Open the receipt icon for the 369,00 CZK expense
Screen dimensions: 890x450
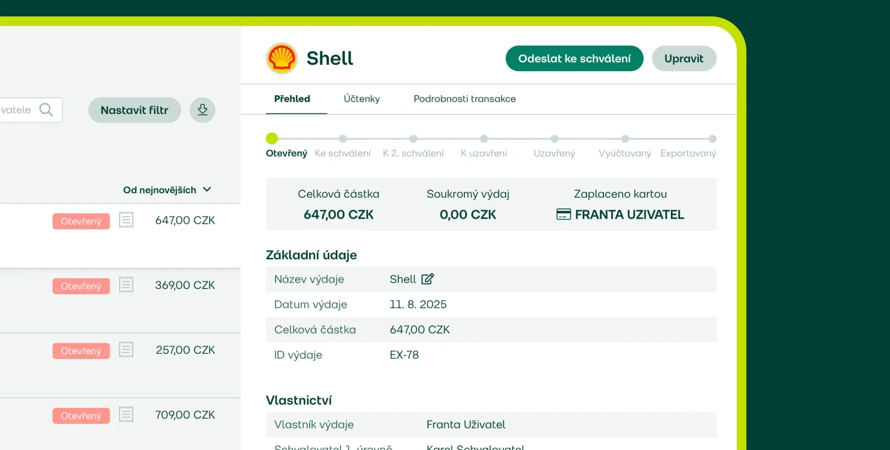126,285
